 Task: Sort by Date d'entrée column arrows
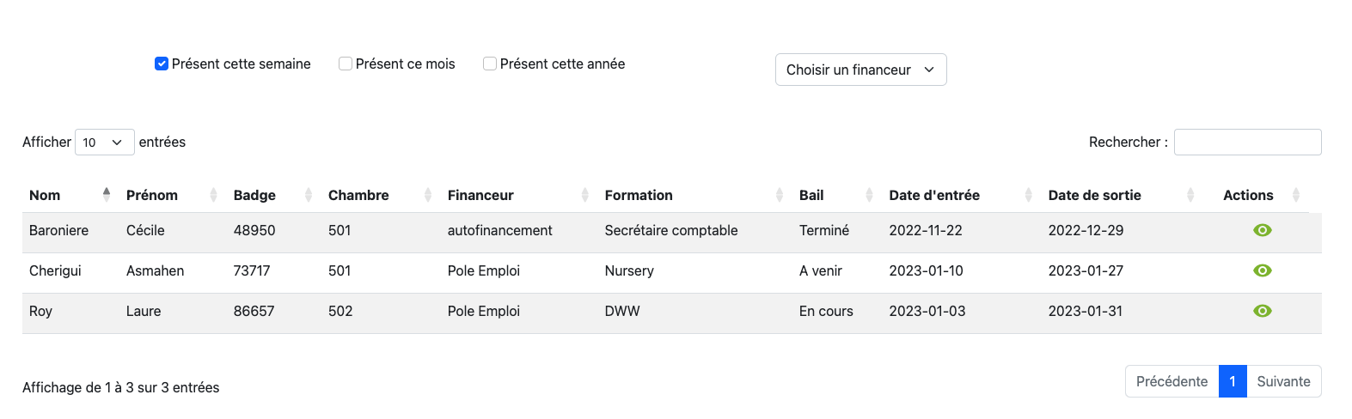[x=1028, y=195]
